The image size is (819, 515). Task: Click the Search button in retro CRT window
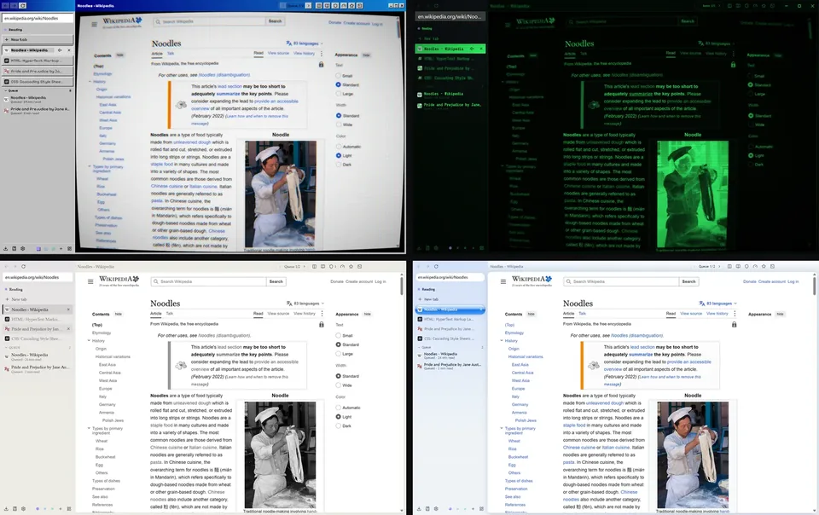[276, 21]
